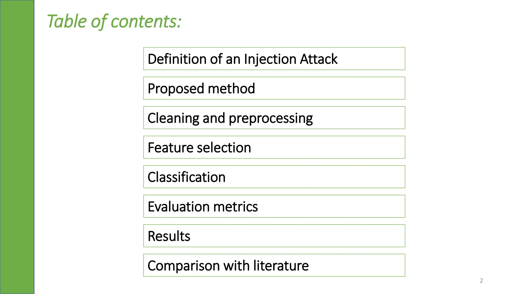Image resolution: width=523 pixels, height=294 pixels.
Task: Click the word "method" in the Proposed entry
Action: click(x=231, y=89)
